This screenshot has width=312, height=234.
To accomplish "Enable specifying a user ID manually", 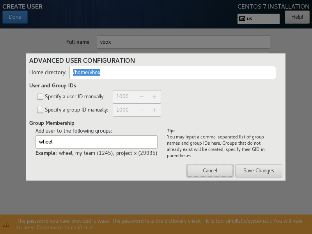I will (x=40, y=97).
